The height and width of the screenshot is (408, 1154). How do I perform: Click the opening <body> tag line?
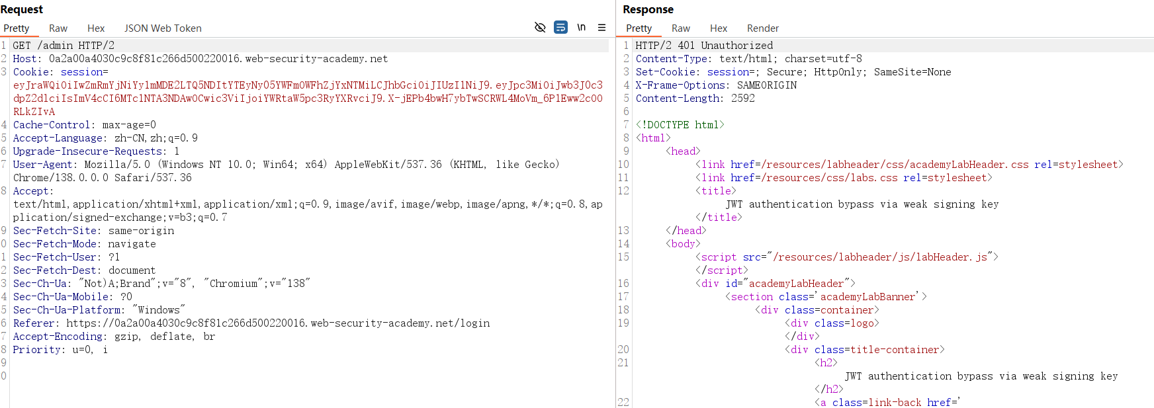pyautogui.click(x=683, y=244)
